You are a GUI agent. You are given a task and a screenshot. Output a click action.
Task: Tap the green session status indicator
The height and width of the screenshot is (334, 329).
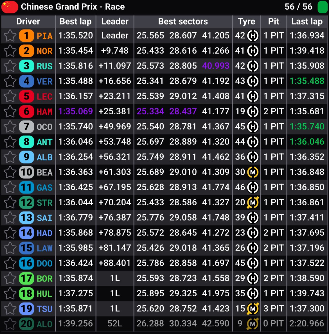click(322, 7)
